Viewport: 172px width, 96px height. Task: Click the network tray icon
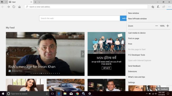pos(153,94)
